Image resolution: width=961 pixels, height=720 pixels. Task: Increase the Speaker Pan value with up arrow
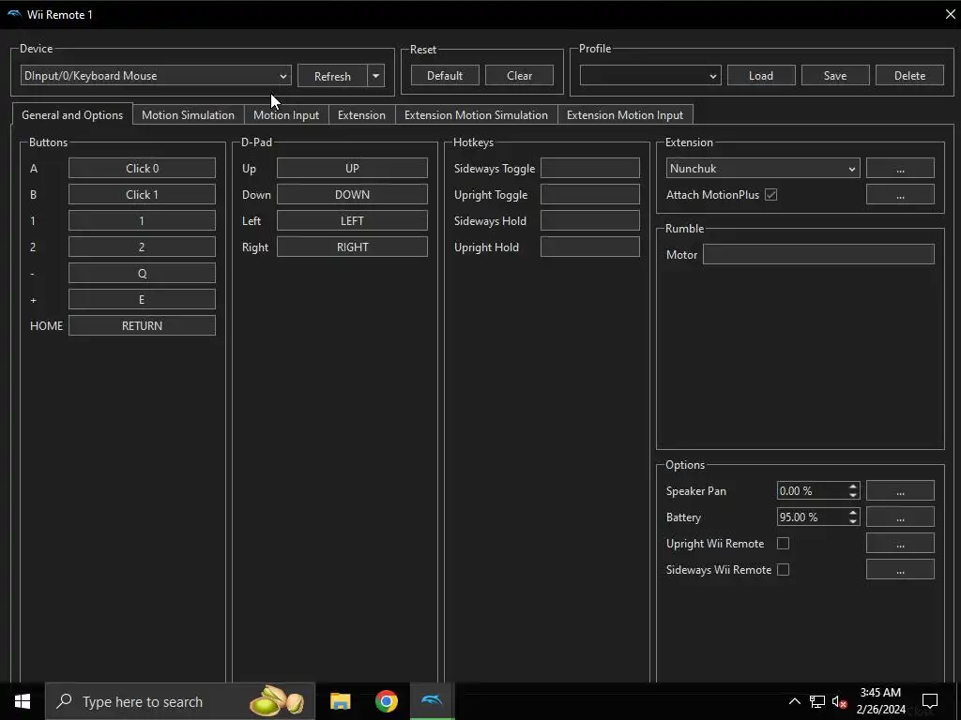coord(853,487)
